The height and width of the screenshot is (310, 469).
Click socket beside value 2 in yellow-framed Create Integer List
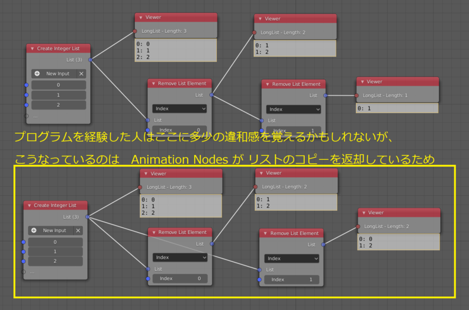(23, 261)
